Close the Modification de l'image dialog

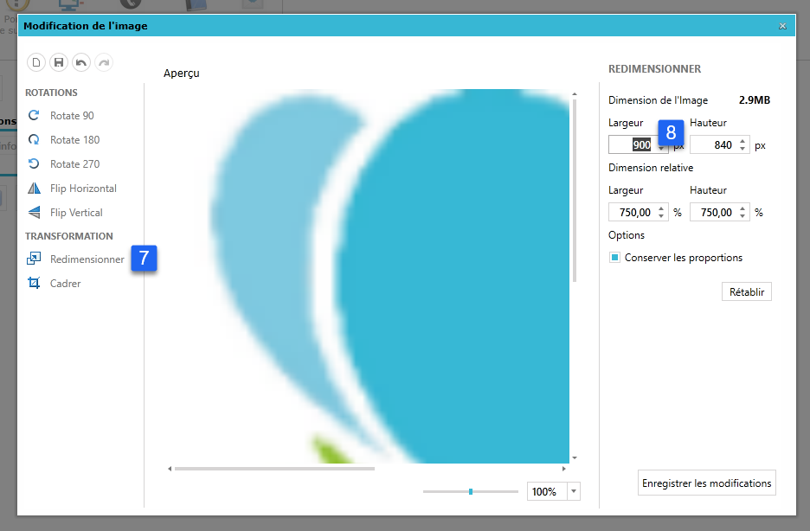(x=782, y=26)
